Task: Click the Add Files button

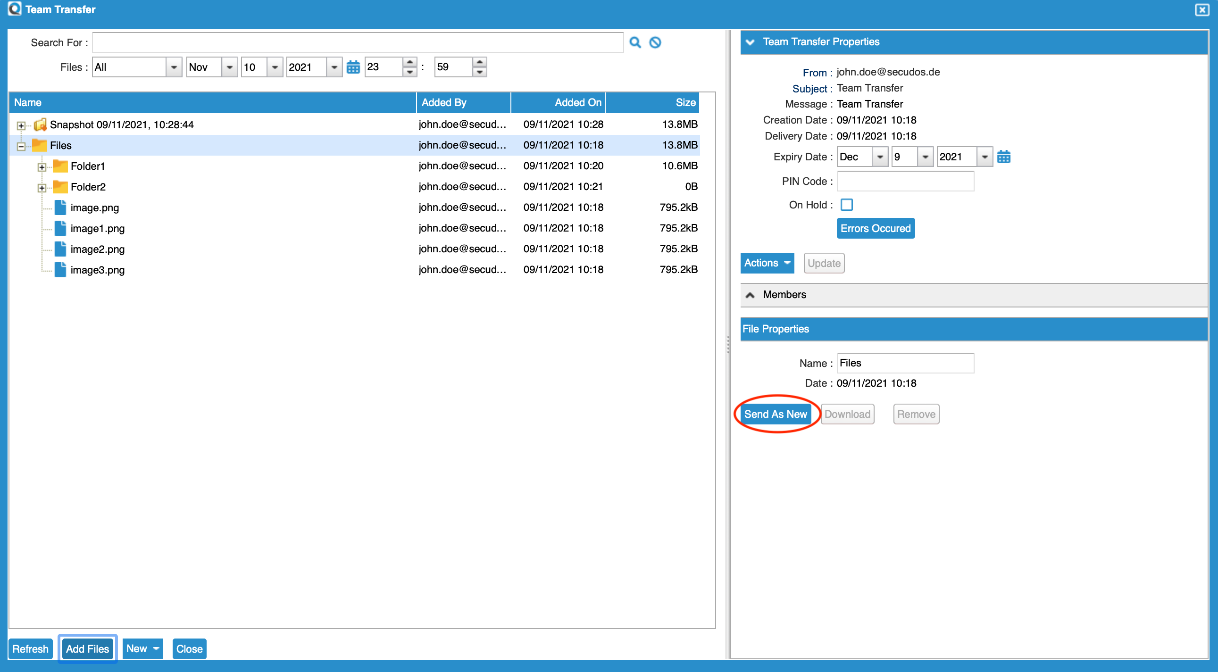Action: tap(87, 648)
